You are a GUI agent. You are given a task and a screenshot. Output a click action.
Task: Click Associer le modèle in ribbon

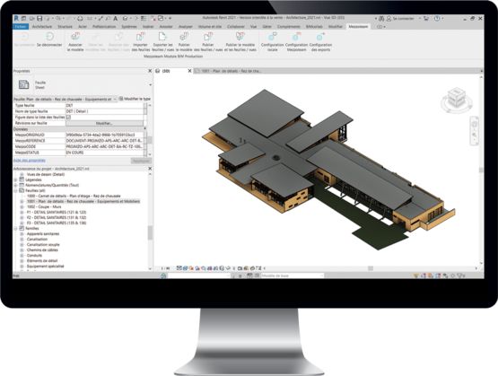click(x=75, y=41)
